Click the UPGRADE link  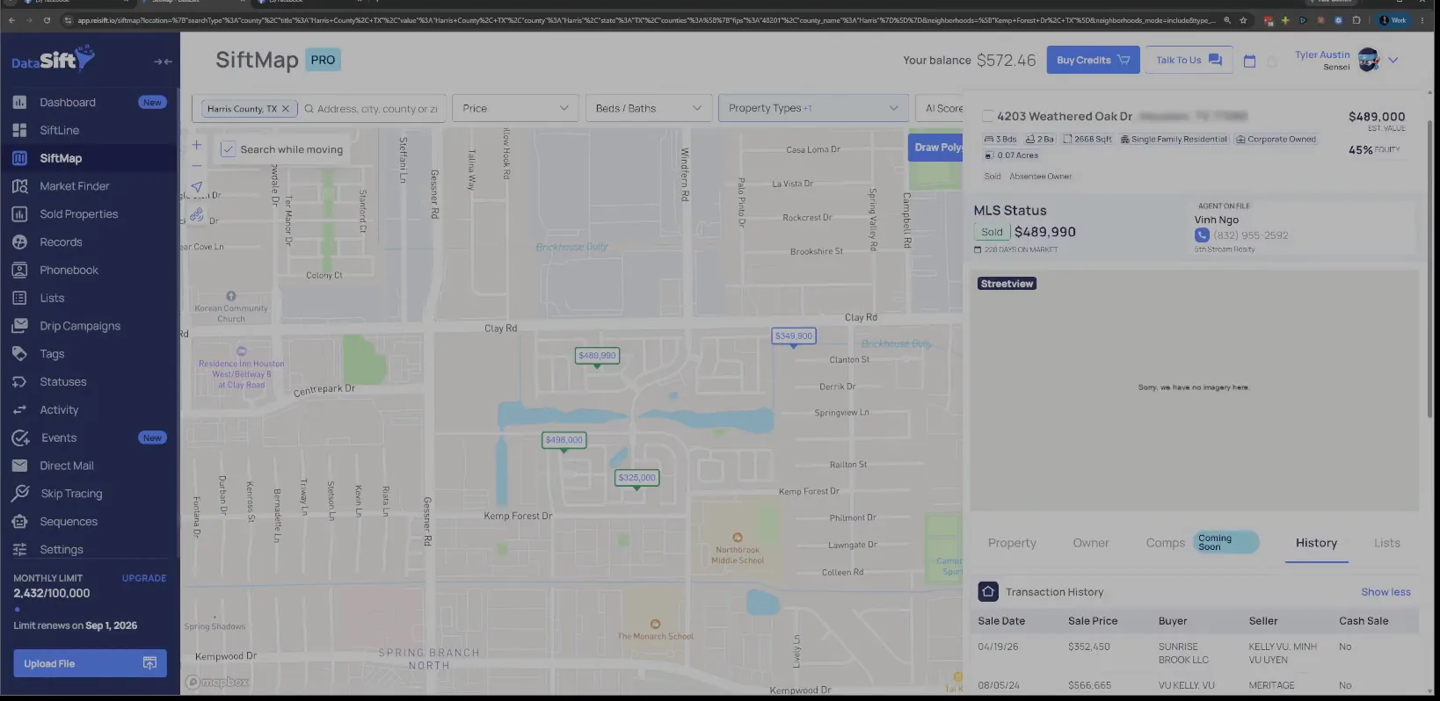pos(144,578)
